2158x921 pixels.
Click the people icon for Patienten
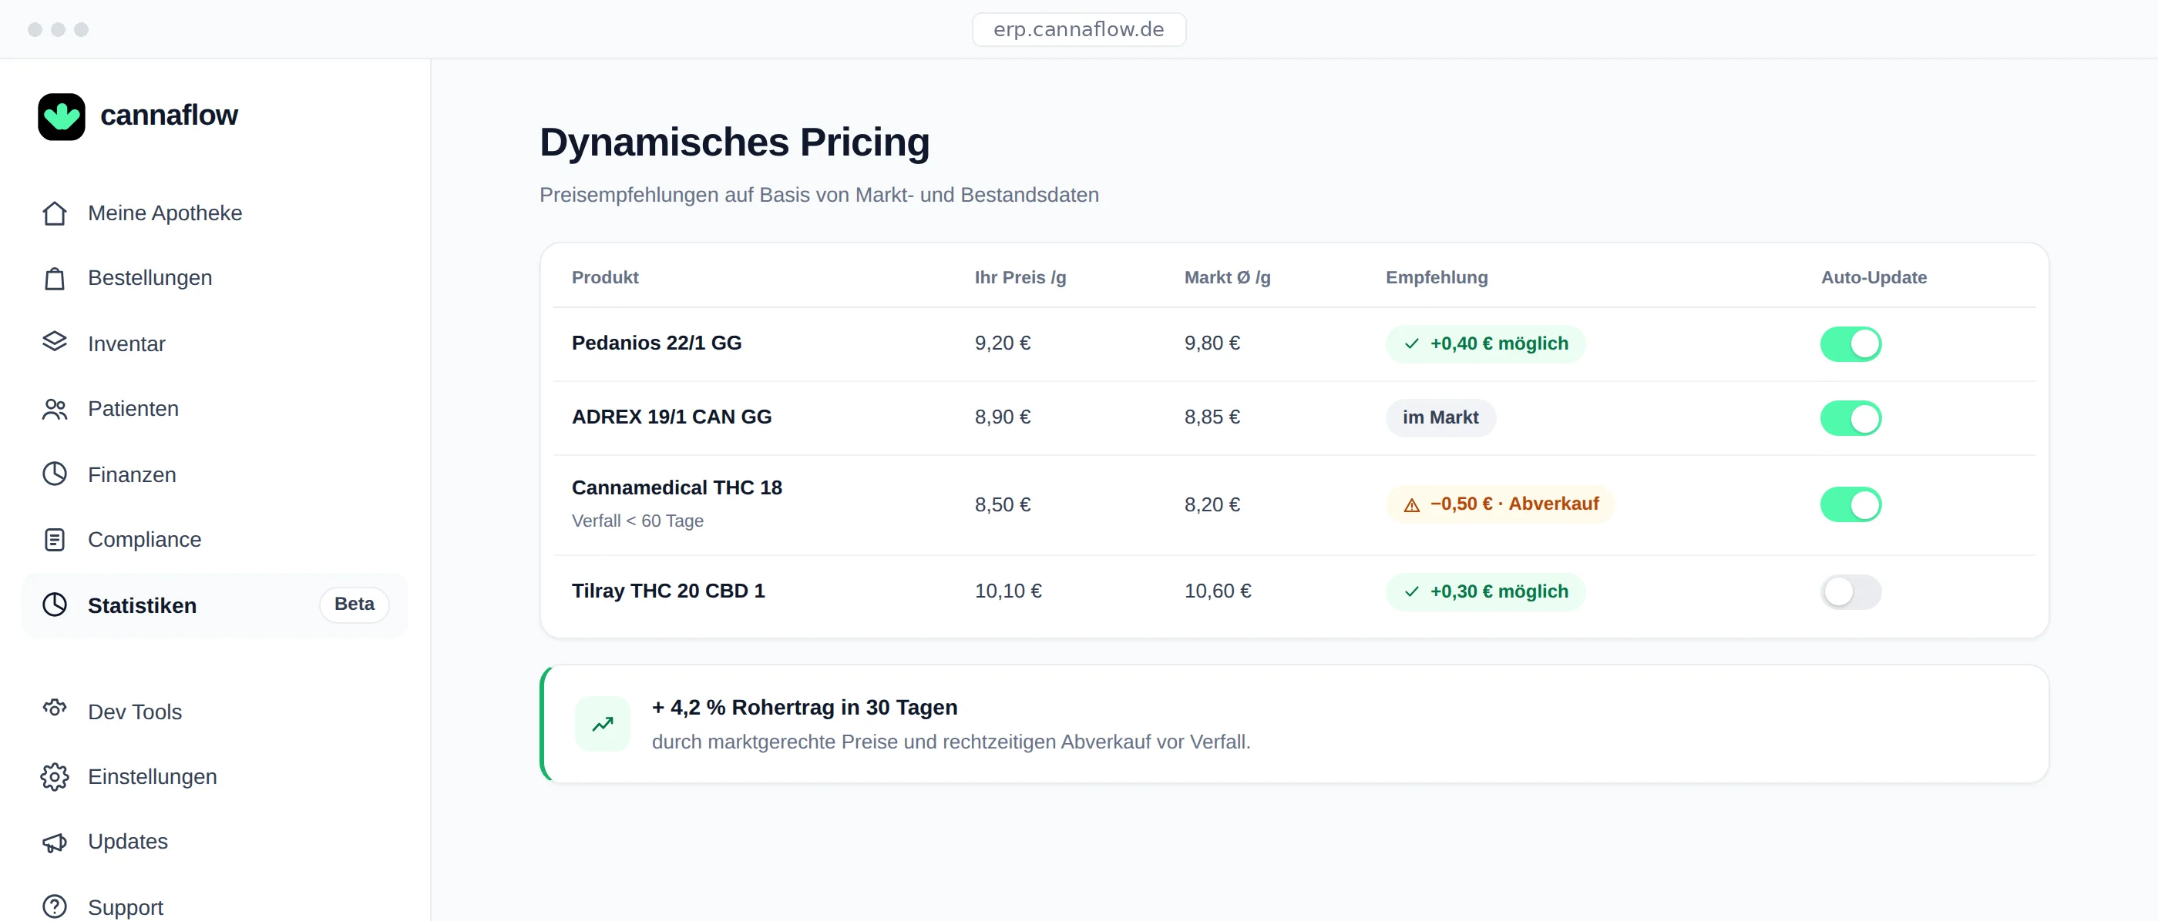tap(55, 409)
